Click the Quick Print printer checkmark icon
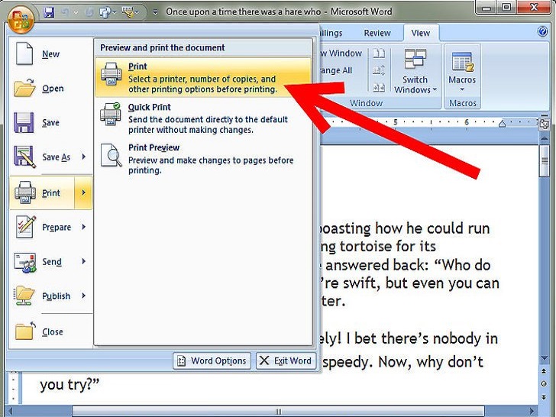 [x=111, y=114]
